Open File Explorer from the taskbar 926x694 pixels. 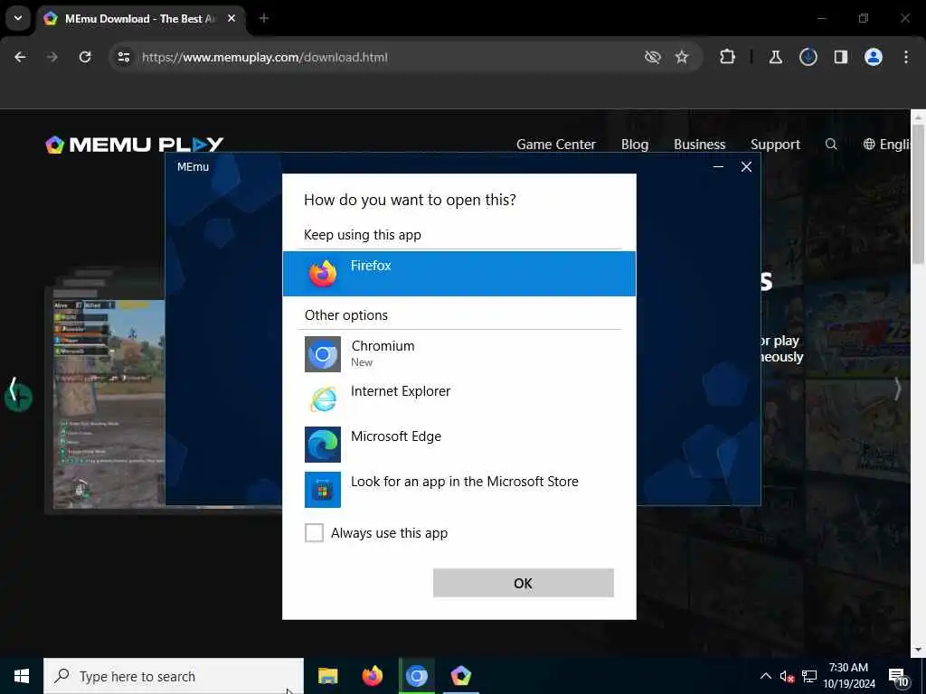(x=327, y=676)
